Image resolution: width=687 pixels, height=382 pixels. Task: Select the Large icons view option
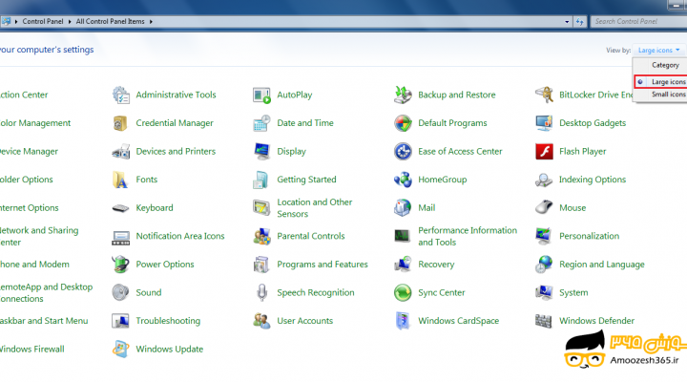(661, 82)
